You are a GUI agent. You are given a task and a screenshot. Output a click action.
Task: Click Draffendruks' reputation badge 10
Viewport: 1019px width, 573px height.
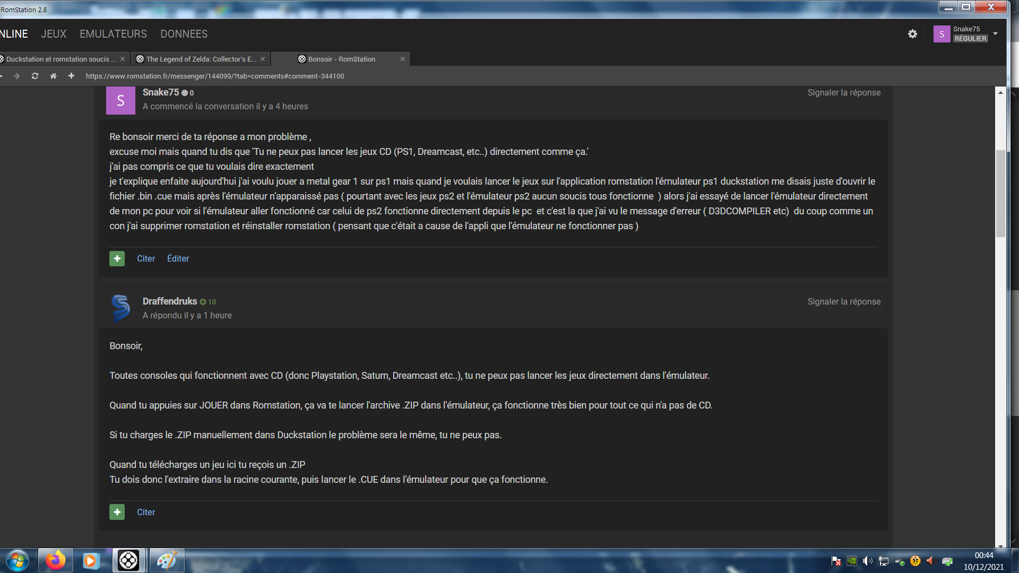pyautogui.click(x=208, y=302)
